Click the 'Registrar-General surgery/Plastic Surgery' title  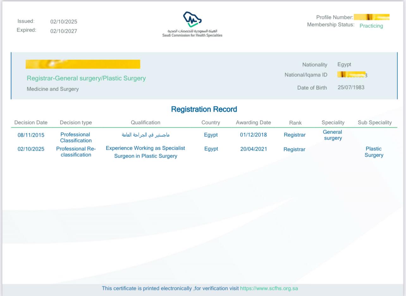[x=86, y=78]
